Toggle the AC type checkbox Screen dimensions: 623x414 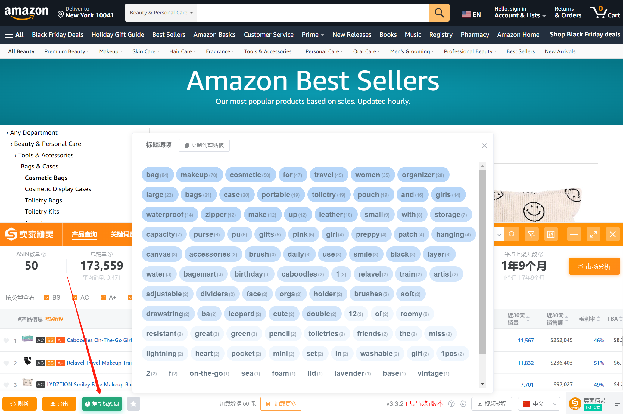click(75, 298)
